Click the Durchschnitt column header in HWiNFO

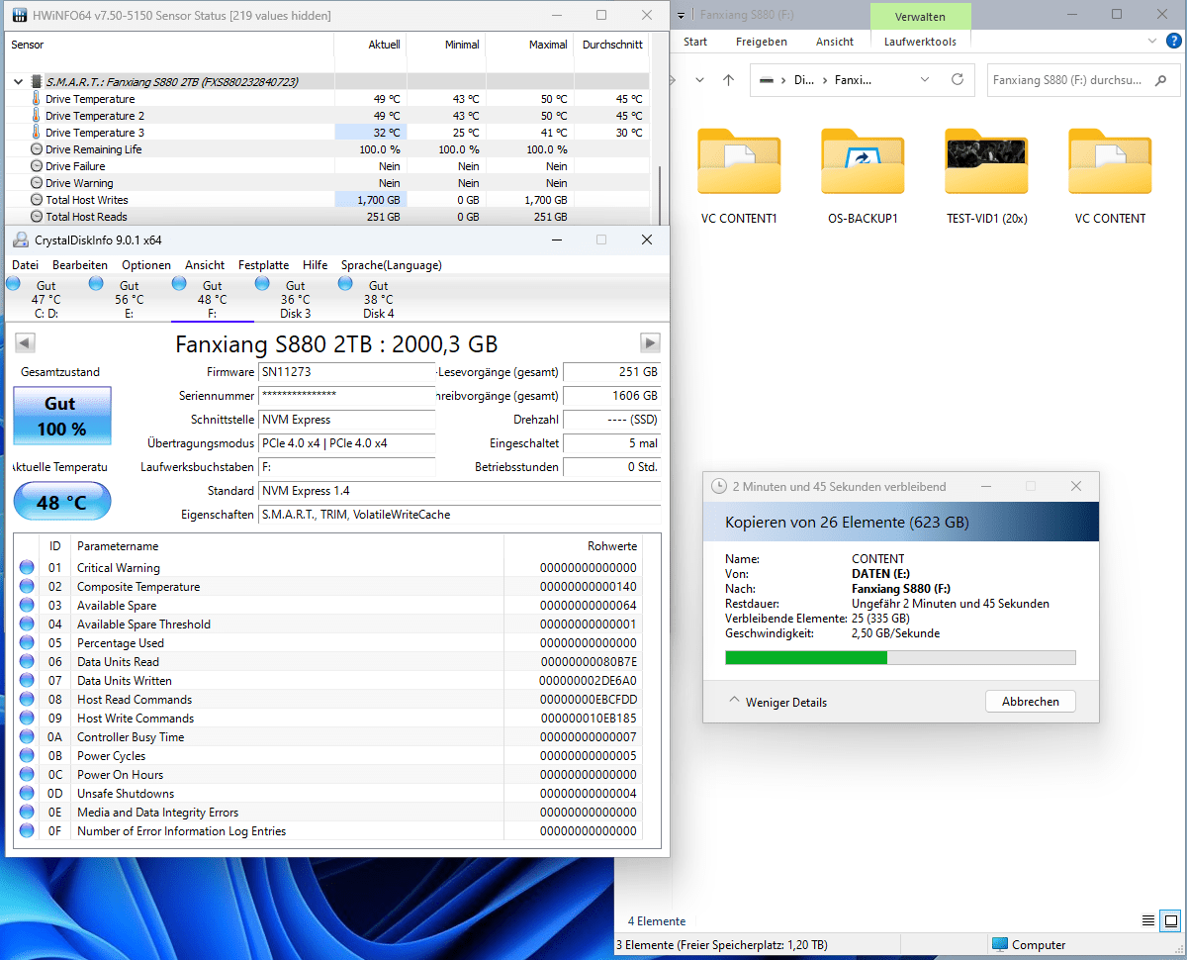611,45
